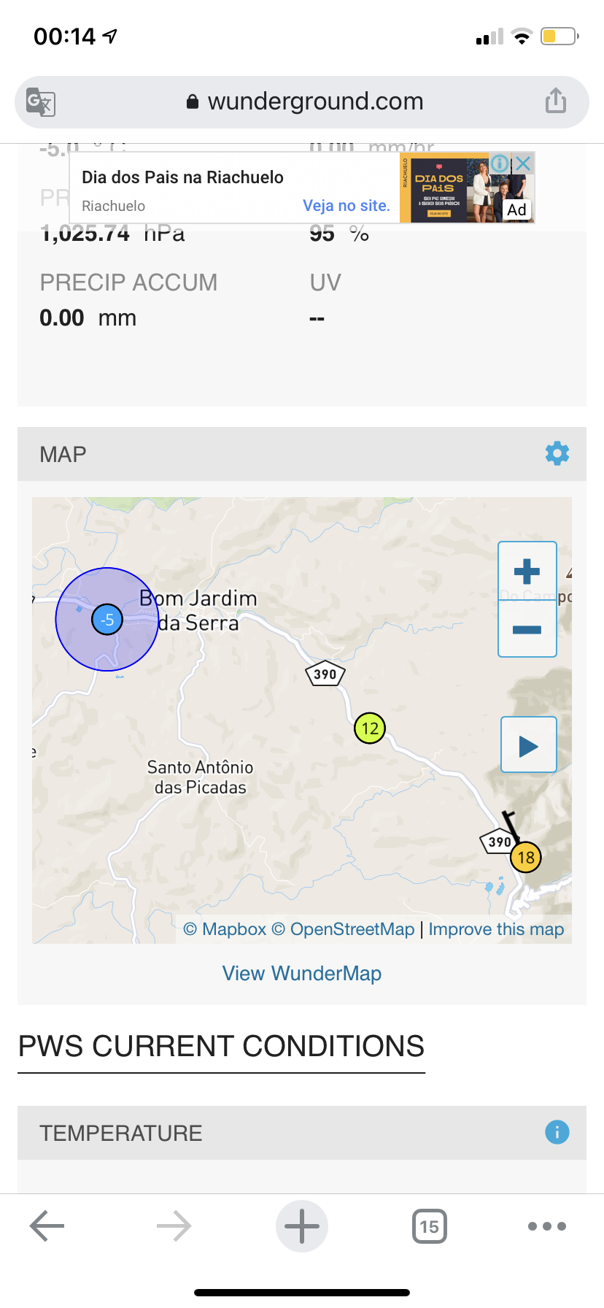Zoom out on the map
This screenshot has width=604, height=1308.
(527, 629)
